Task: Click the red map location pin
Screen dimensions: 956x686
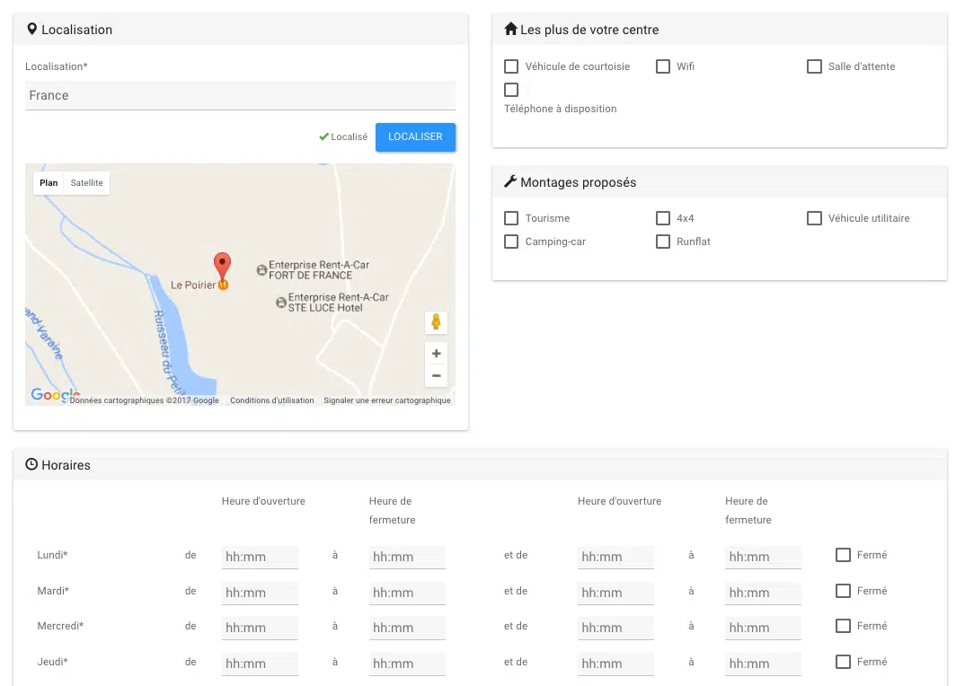Action: pos(222,265)
